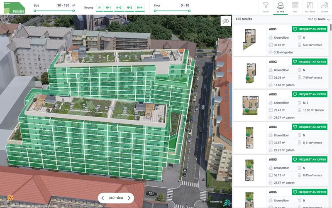Click the terrace icon beside 7.99 m² terrace
The width and height of the screenshot is (332, 208).
pos(299,77)
